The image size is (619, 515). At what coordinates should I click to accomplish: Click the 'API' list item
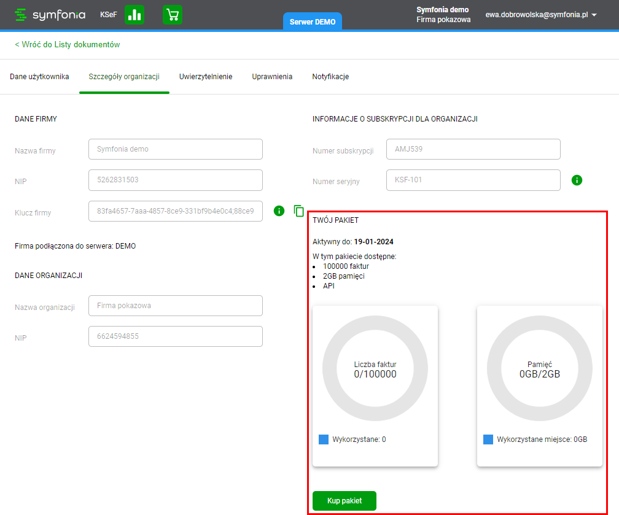pos(329,286)
